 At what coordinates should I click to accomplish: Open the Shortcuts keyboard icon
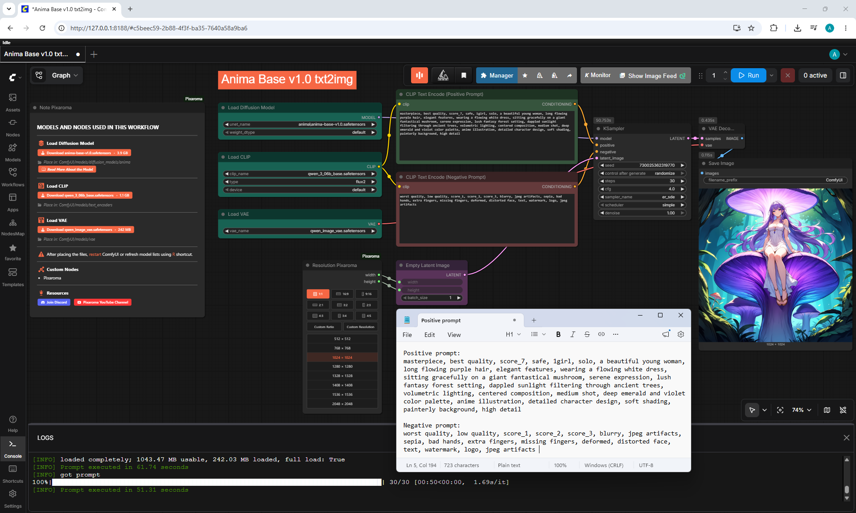point(13,474)
